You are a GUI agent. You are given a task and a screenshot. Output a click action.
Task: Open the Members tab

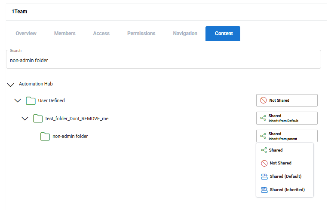(64, 33)
